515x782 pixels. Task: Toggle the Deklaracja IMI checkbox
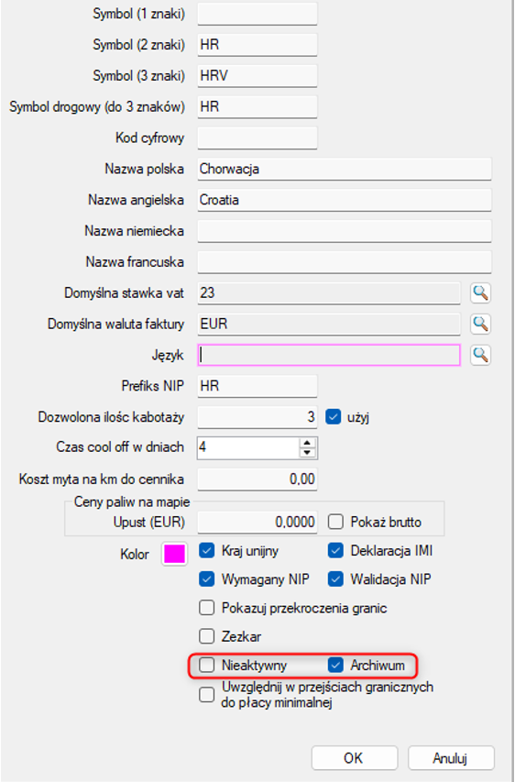click(335, 551)
